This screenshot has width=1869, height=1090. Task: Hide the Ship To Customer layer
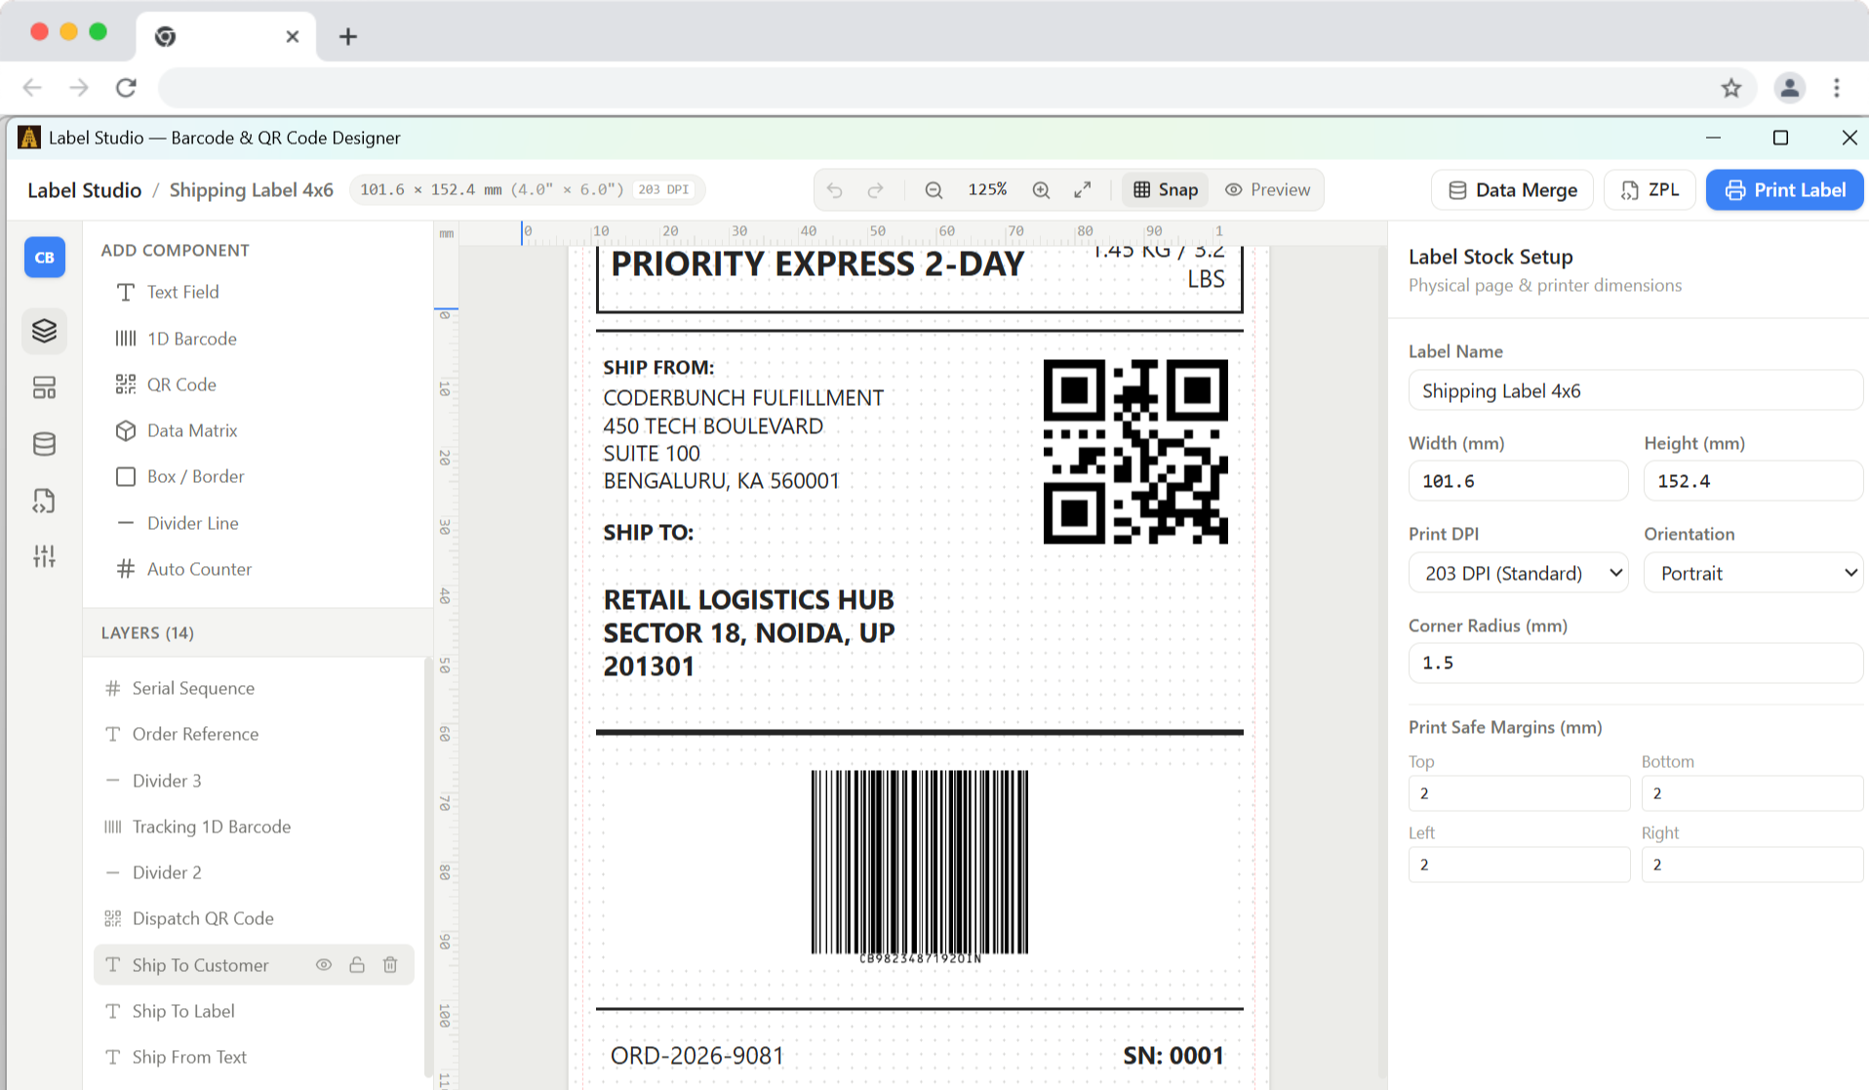pos(324,965)
